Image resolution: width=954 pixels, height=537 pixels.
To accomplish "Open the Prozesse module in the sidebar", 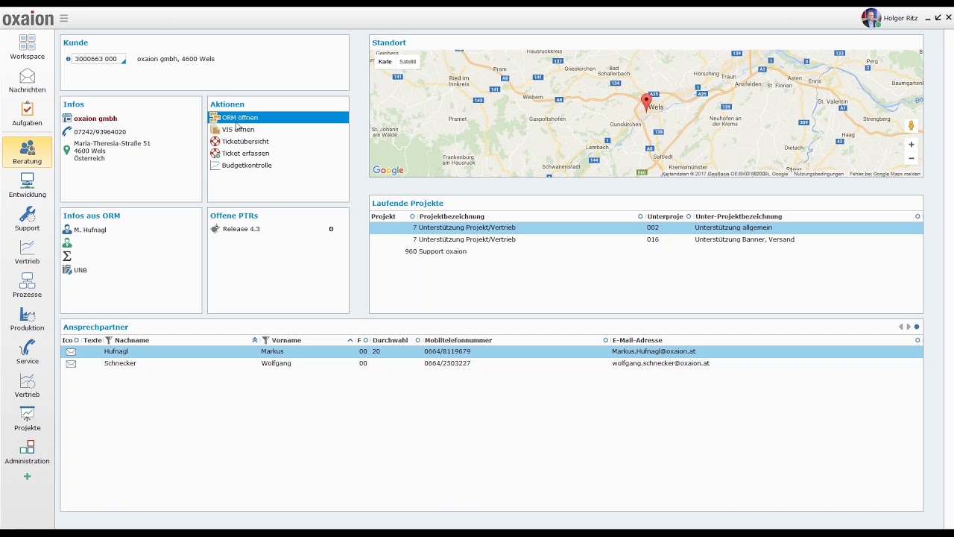I will pos(28,286).
